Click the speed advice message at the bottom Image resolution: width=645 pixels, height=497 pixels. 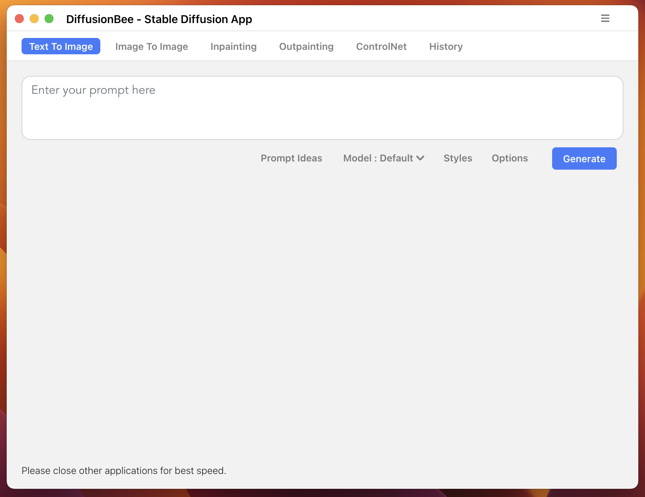(x=124, y=470)
